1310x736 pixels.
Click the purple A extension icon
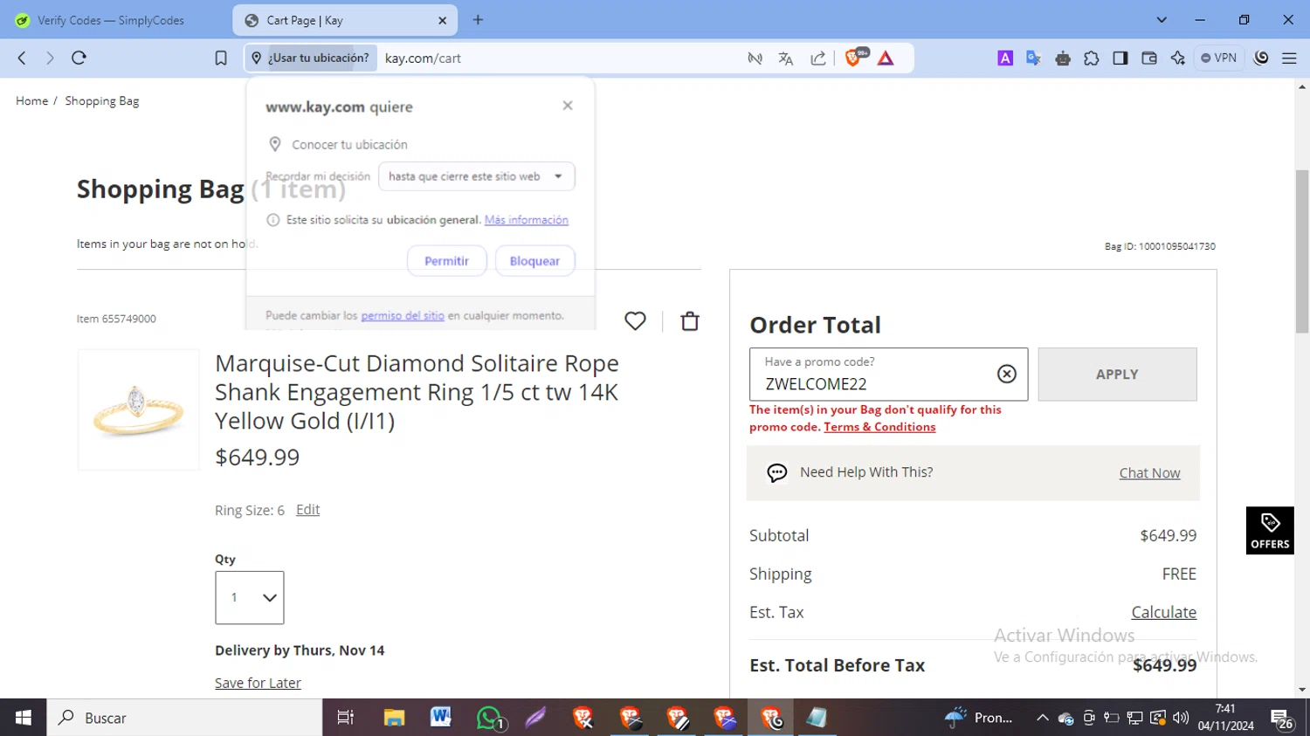coord(1005,58)
